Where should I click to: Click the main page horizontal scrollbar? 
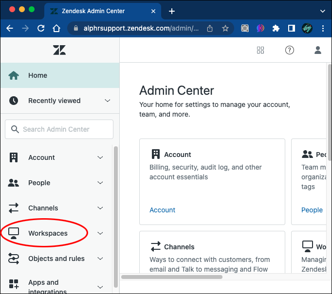coord(172,277)
